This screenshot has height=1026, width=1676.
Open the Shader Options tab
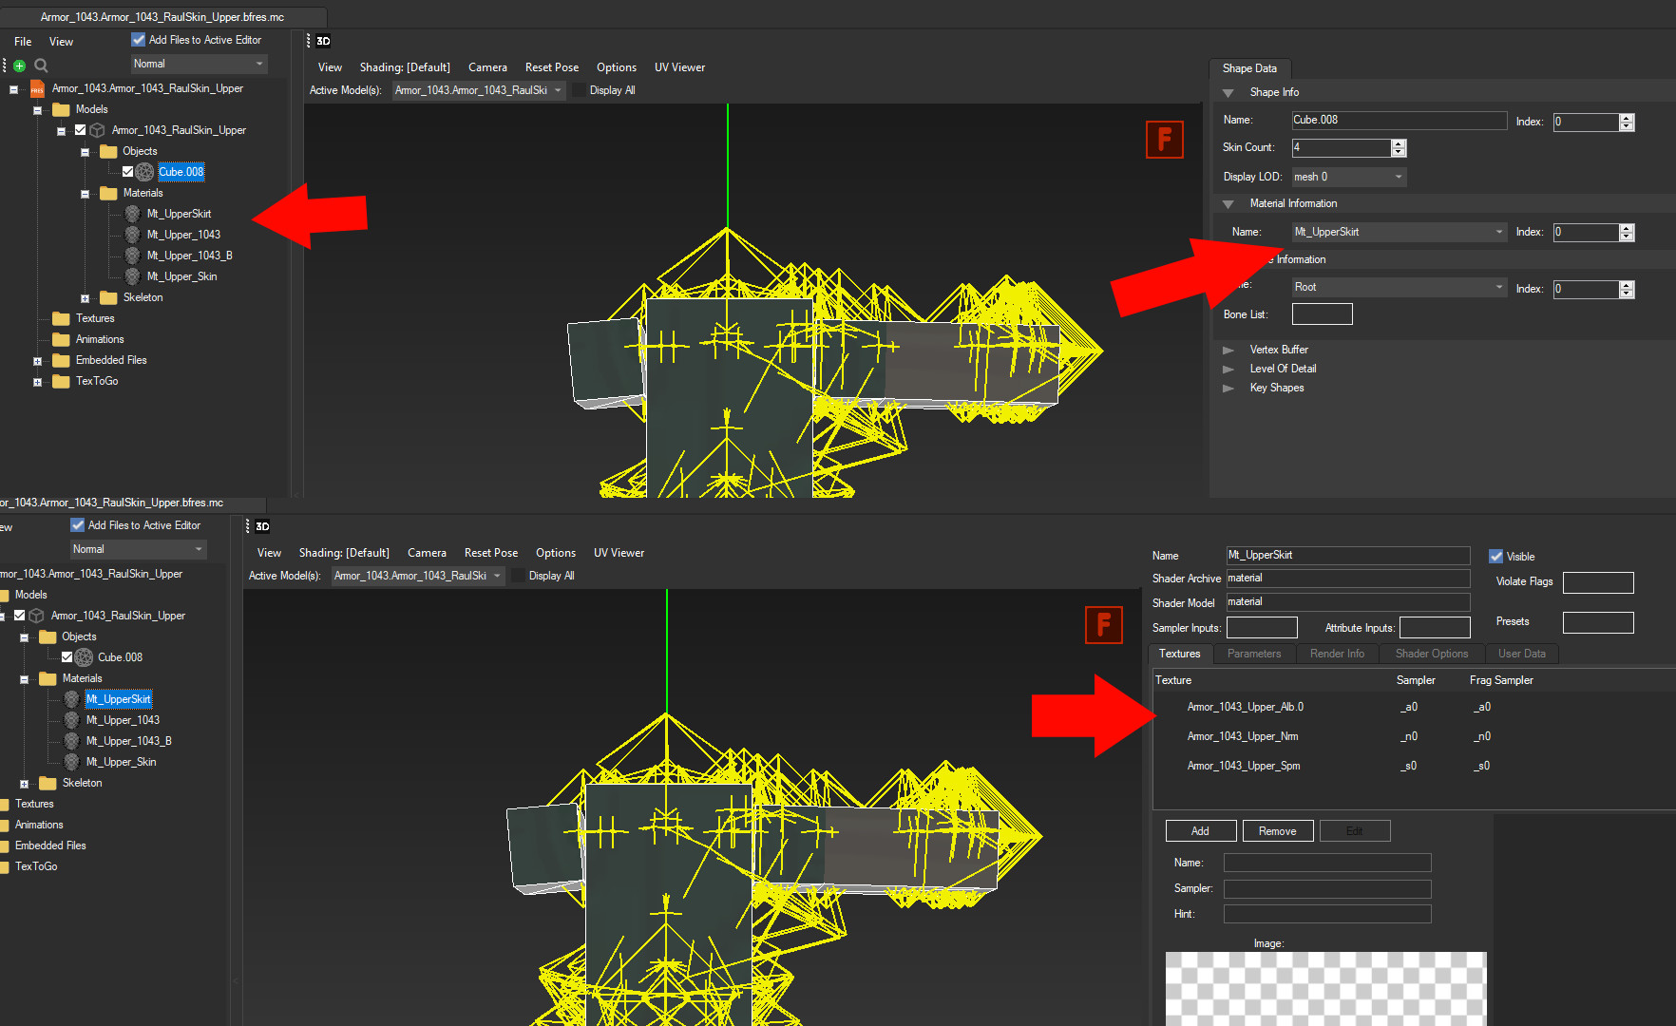tap(1431, 654)
